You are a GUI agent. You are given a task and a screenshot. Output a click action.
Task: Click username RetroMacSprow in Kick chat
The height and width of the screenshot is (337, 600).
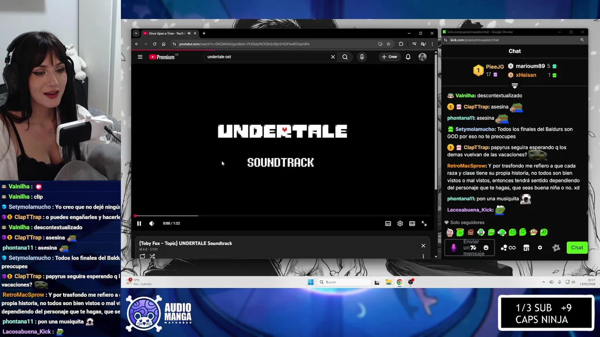pyautogui.click(x=466, y=166)
